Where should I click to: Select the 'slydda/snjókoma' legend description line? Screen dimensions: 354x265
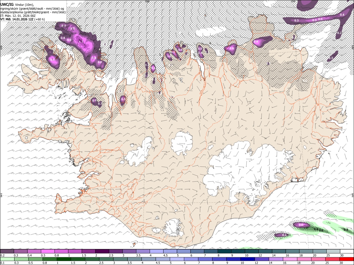pyautogui.click(x=33, y=12)
